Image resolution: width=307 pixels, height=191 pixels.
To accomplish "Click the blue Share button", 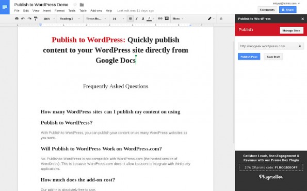I will pos(287,10).
